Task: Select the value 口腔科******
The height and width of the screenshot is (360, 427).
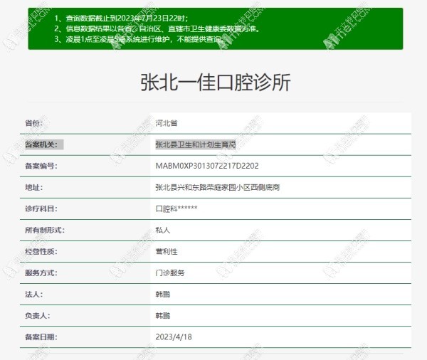Action: tap(176, 208)
